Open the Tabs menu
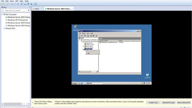Screen dimensions: 192x108 click(x=21, y=1)
